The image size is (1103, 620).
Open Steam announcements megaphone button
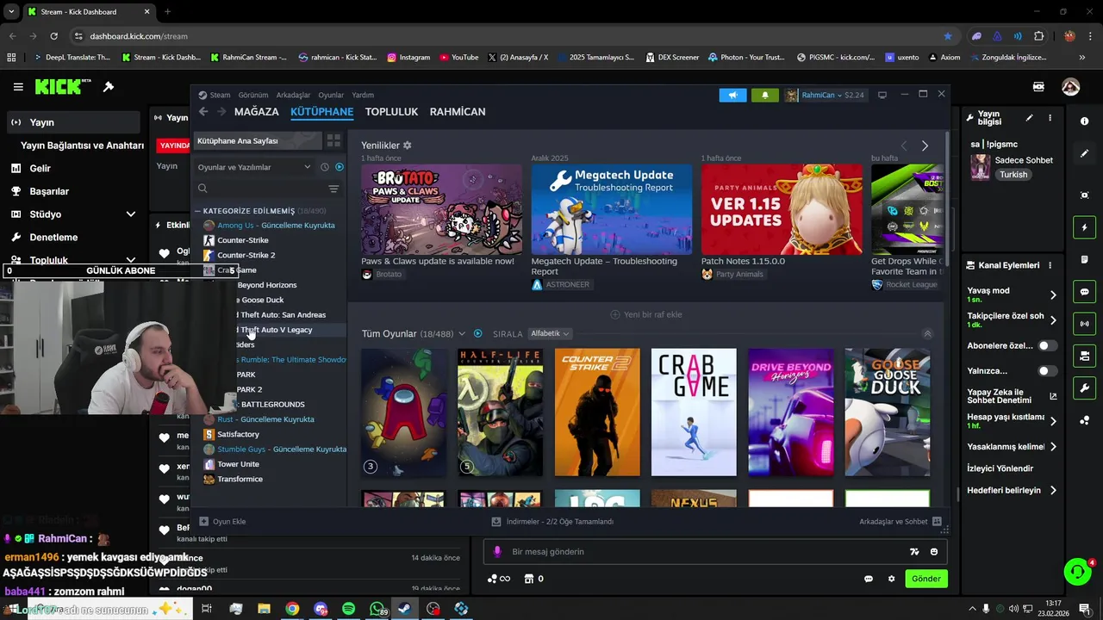[x=732, y=95]
